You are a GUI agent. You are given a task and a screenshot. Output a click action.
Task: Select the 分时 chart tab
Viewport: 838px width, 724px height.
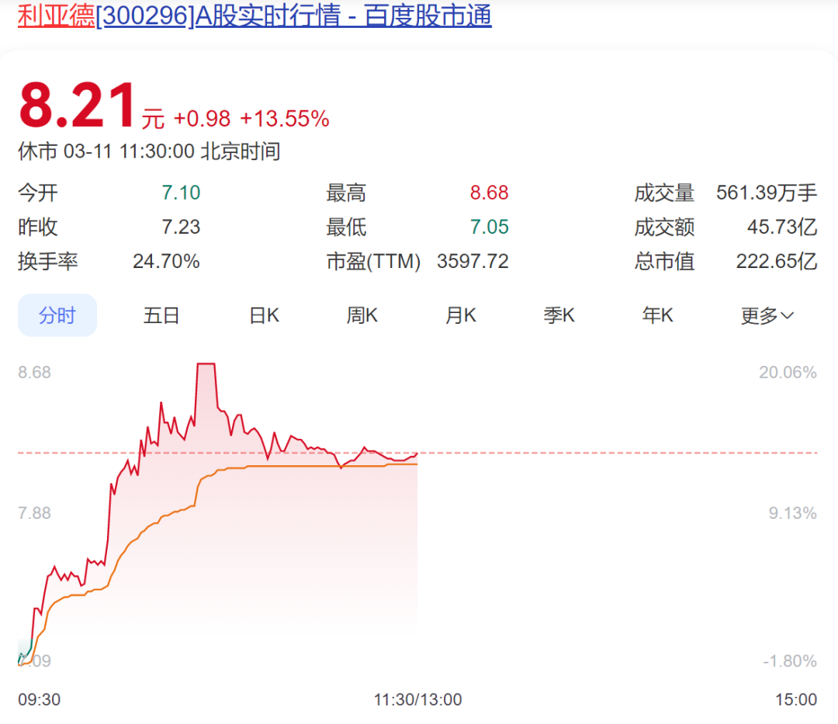point(57,315)
